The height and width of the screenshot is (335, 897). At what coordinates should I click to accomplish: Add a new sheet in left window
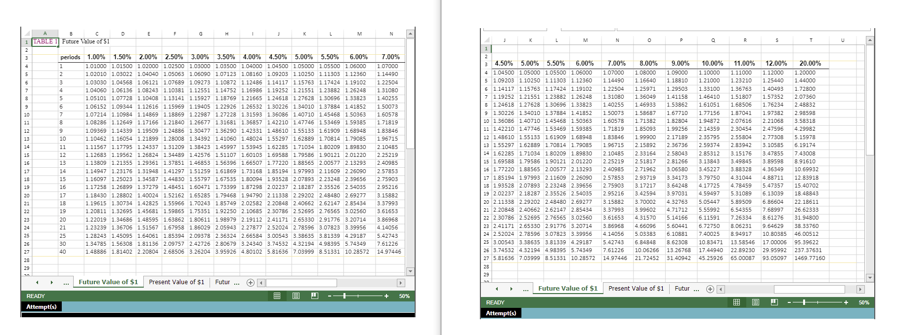pos(251,283)
